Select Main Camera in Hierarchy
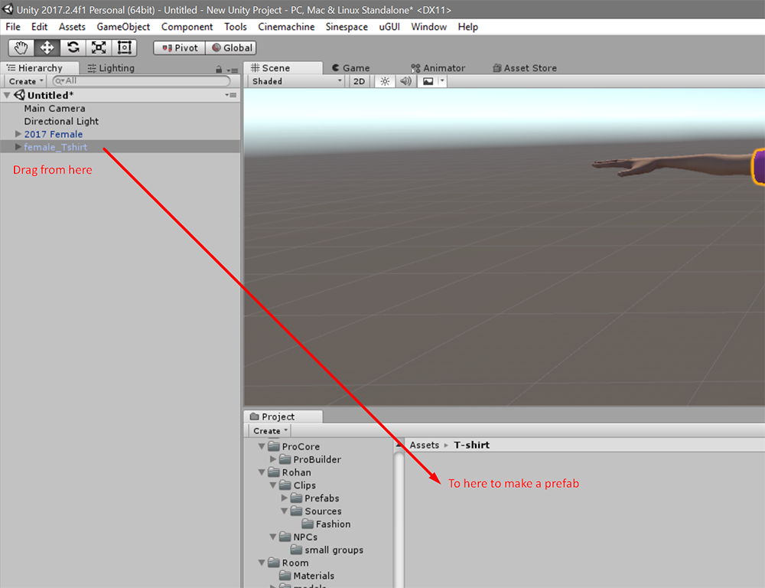The height and width of the screenshot is (588, 765). [x=54, y=109]
